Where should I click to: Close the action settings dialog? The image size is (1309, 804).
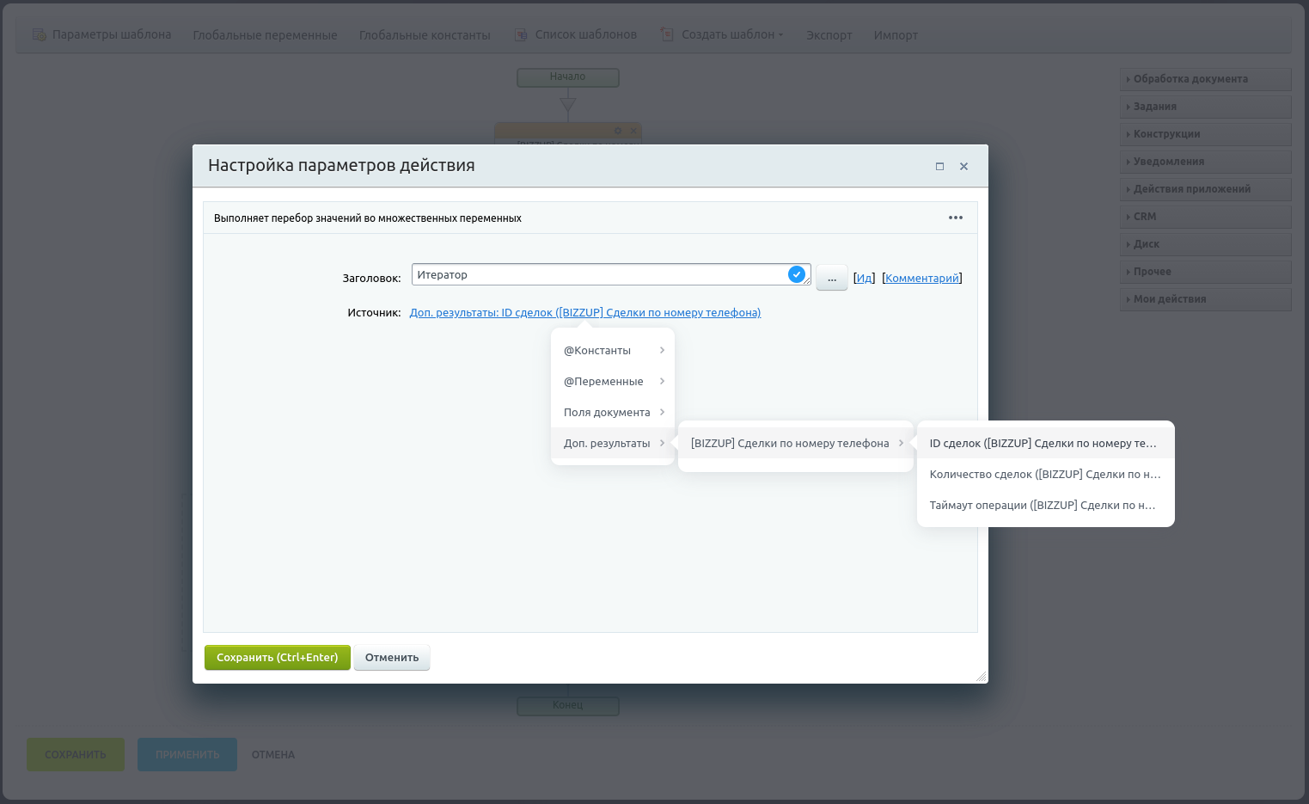click(963, 166)
